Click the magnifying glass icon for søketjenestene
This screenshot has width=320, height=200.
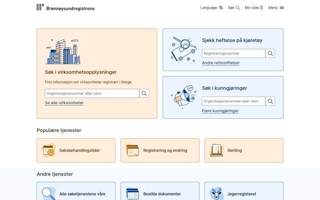(48, 193)
